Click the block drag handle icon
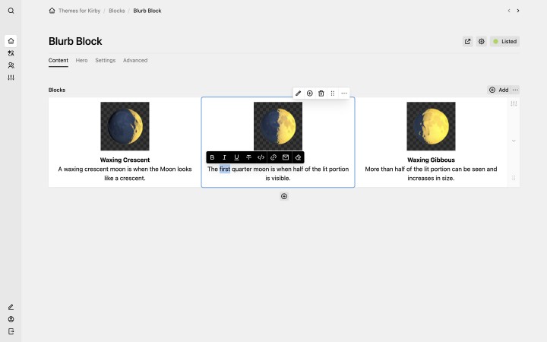Viewport: 547px width, 342px height. (x=333, y=93)
